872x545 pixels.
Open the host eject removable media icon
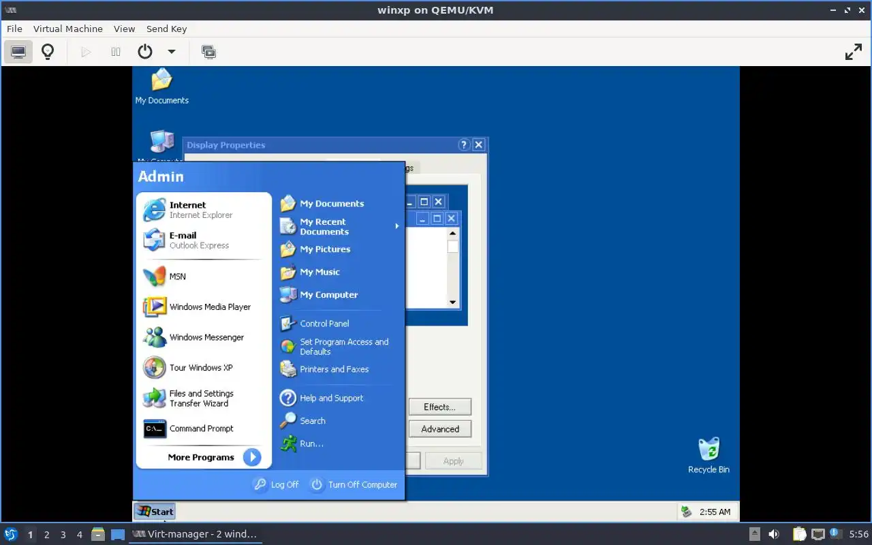coord(755,534)
